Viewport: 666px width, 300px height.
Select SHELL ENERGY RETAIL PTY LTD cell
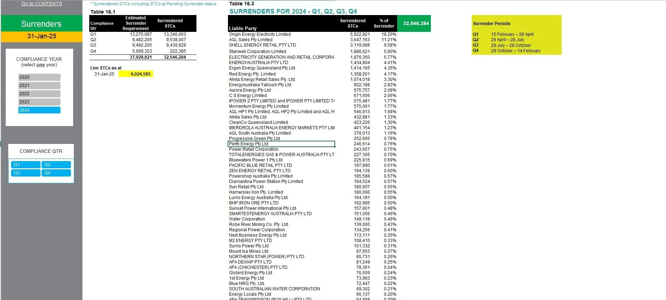pos(262,45)
